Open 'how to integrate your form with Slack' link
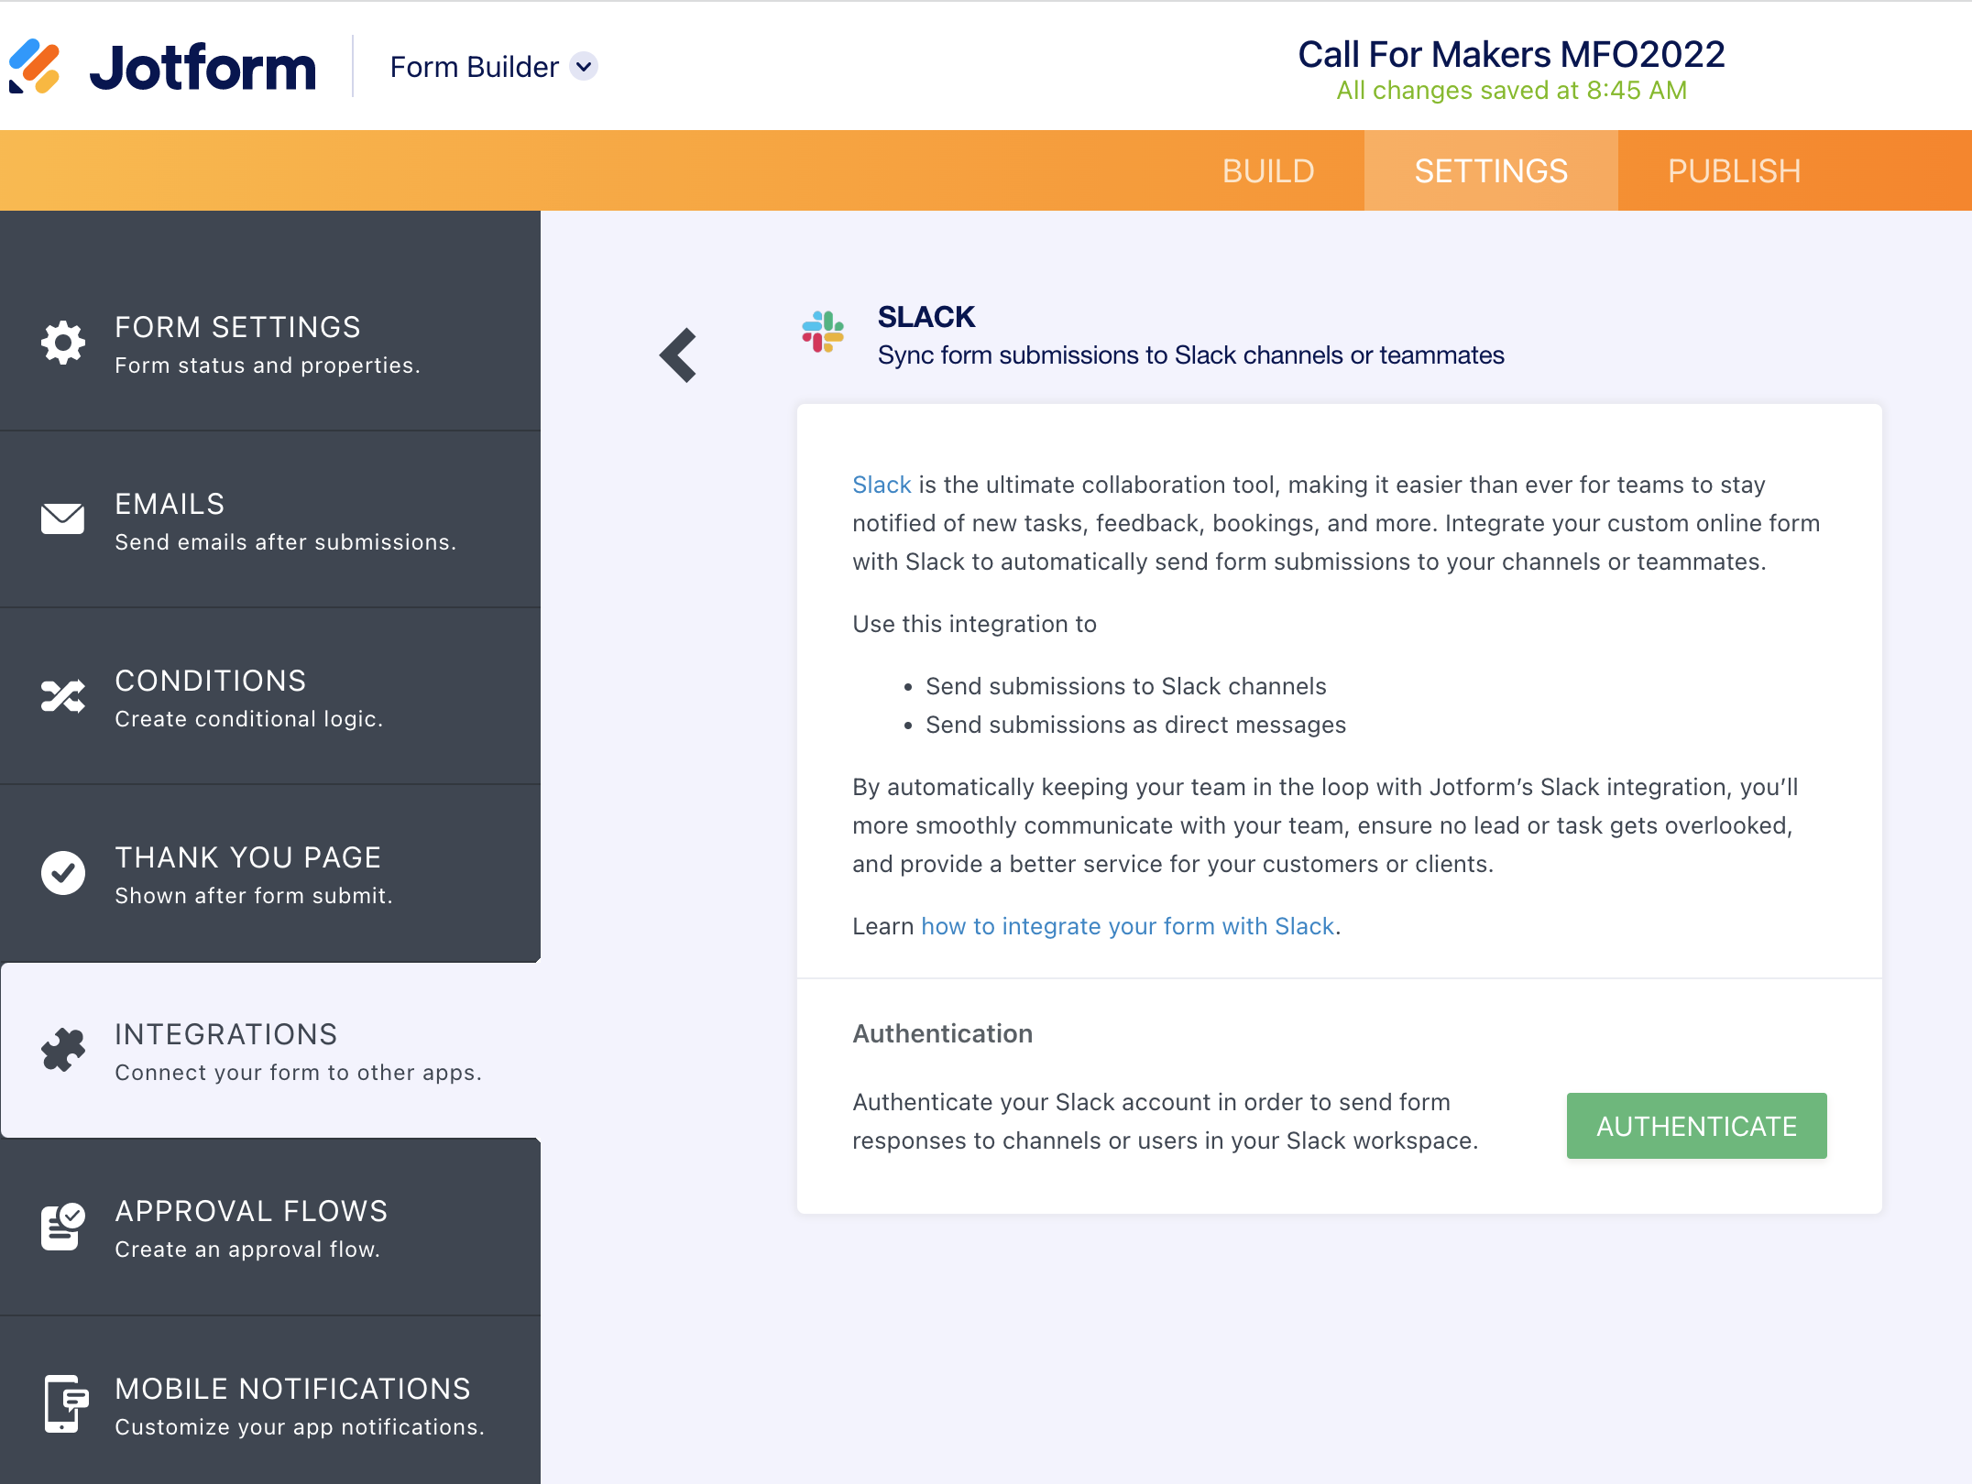The image size is (1972, 1484). (1127, 926)
